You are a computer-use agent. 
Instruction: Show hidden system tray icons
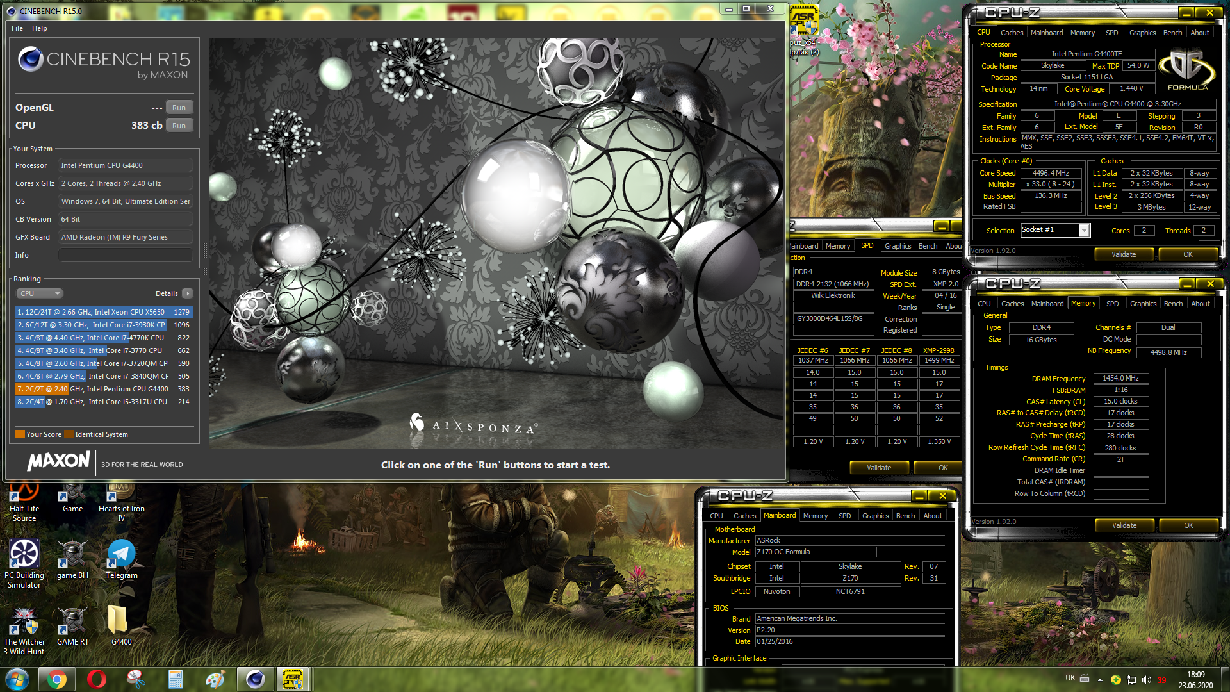(x=1100, y=680)
